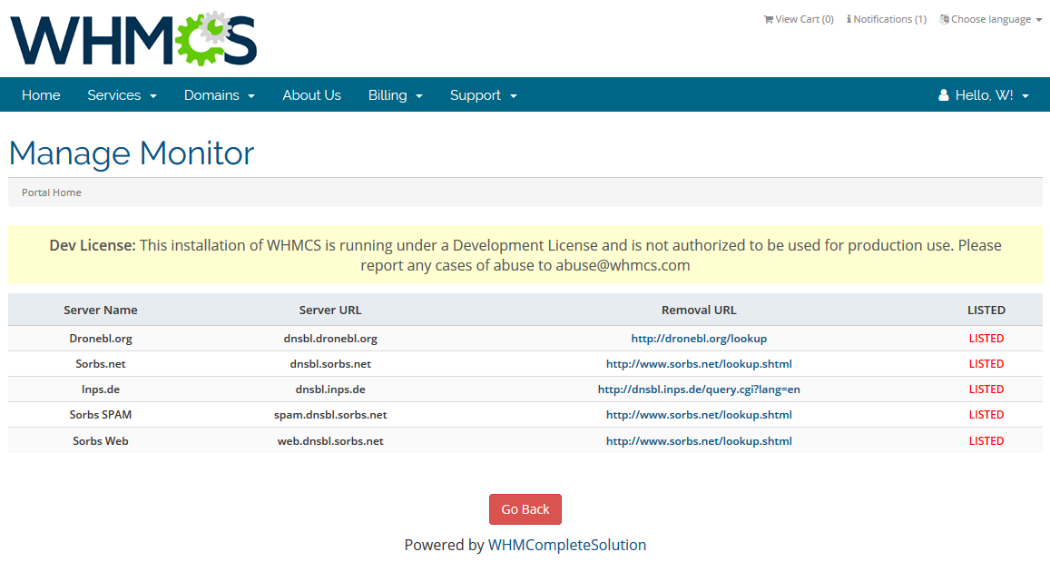Open the Sorbs Web row removal link
The image size is (1050, 562).
pyautogui.click(x=699, y=440)
